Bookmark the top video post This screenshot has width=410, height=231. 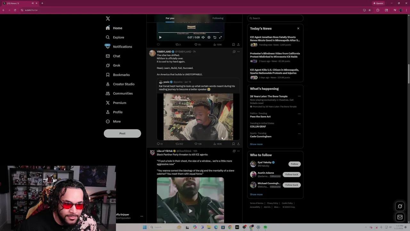point(233,45)
